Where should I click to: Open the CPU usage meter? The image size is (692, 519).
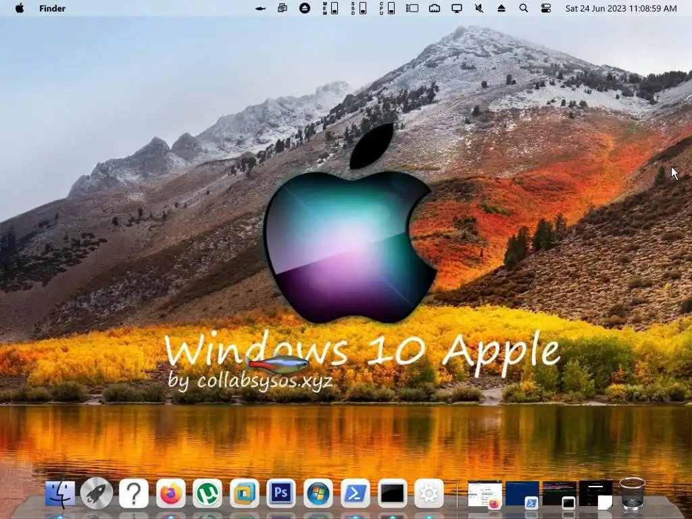(x=387, y=8)
